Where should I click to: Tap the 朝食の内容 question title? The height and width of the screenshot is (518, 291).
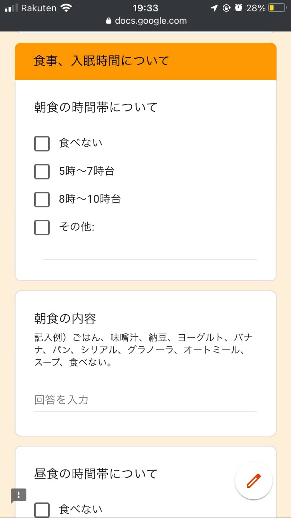click(65, 319)
